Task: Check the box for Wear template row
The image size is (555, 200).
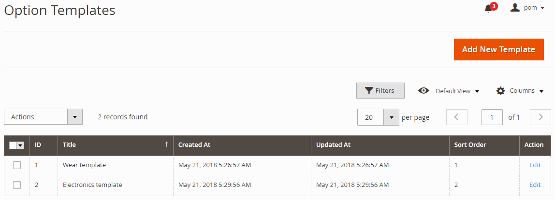Action: click(x=17, y=165)
